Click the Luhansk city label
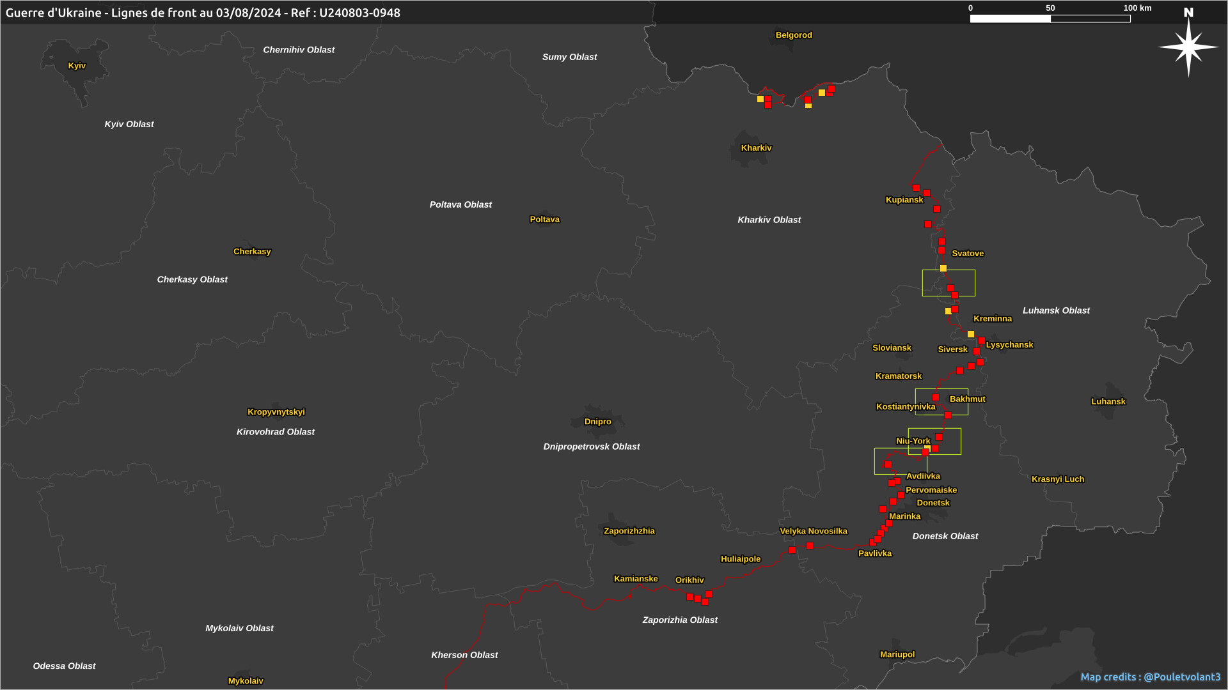The image size is (1228, 690). tap(1108, 402)
